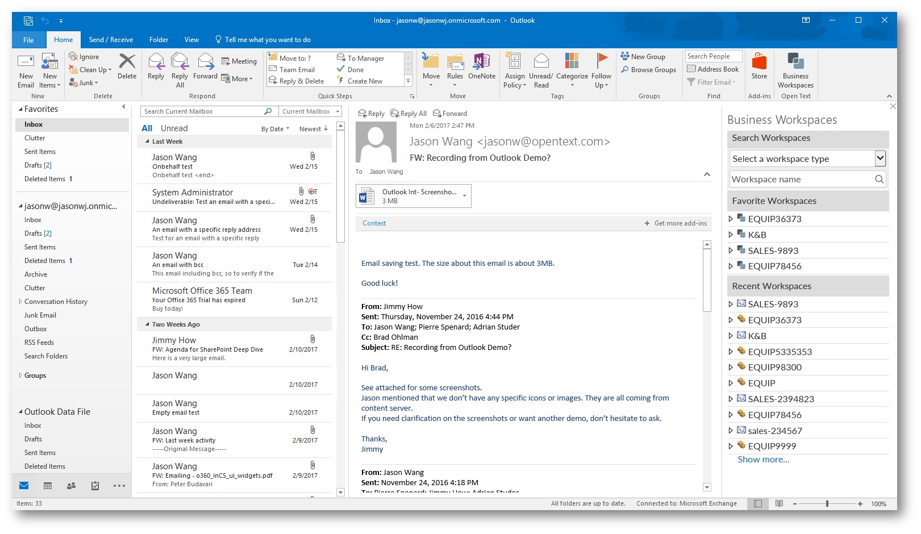This screenshot has width=921, height=534.
Task: Click Show more... link
Action: click(x=763, y=460)
